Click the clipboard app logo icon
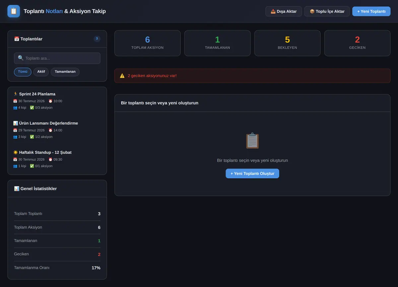 pyautogui.click(x=14, y=11)
